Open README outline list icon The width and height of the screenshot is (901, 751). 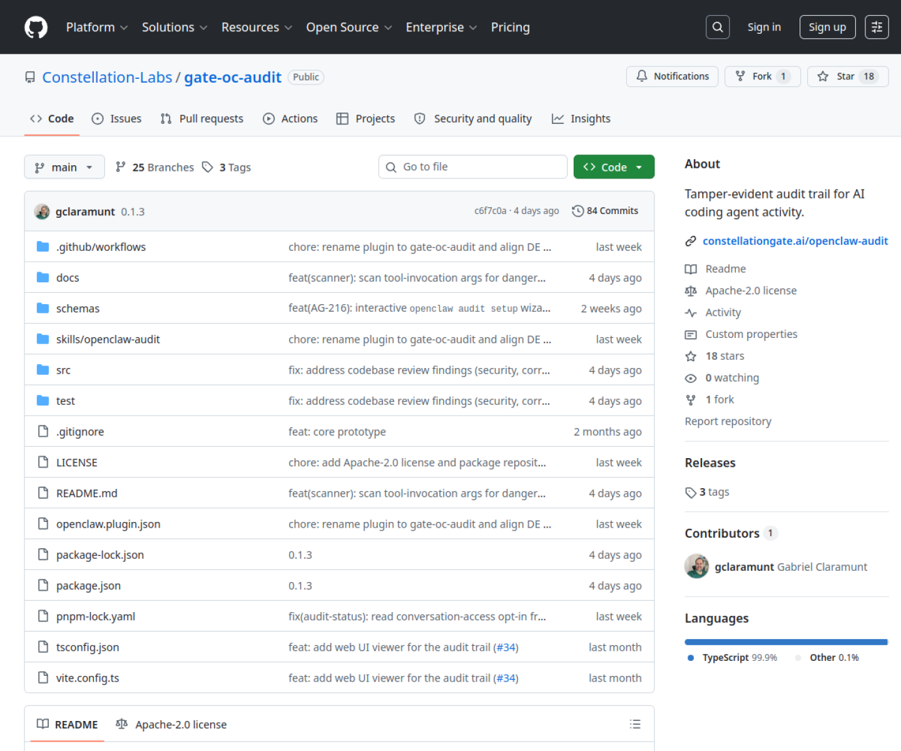click(635, 724)
